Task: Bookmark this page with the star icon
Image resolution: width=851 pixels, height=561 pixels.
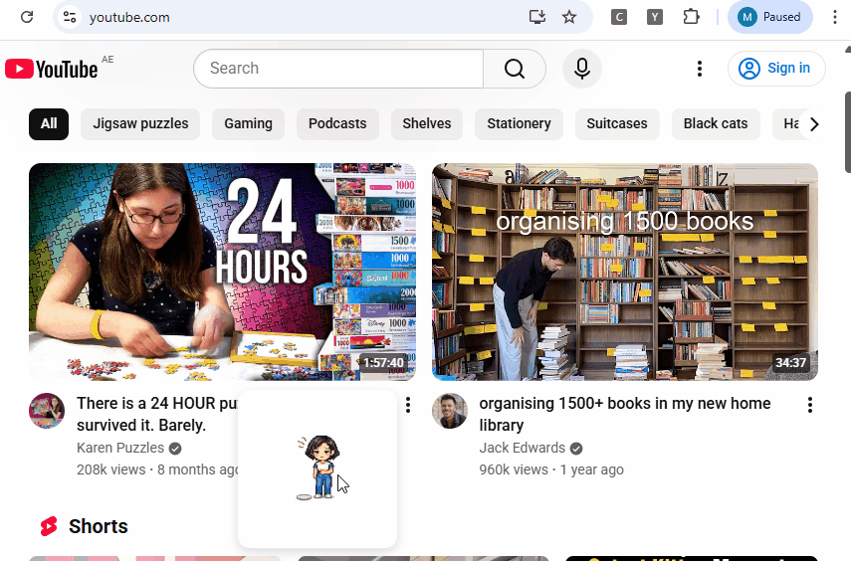Action: click(569, 17)
